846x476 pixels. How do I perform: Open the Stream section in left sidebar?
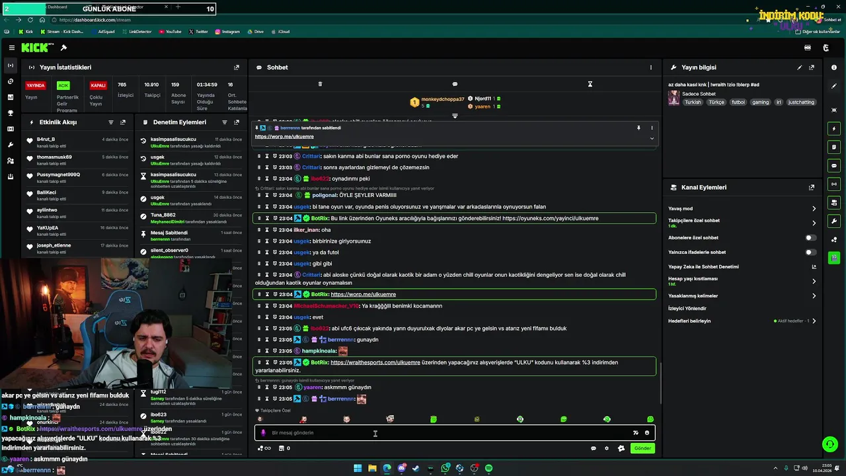pyautogui.click(x=10, y=65)
